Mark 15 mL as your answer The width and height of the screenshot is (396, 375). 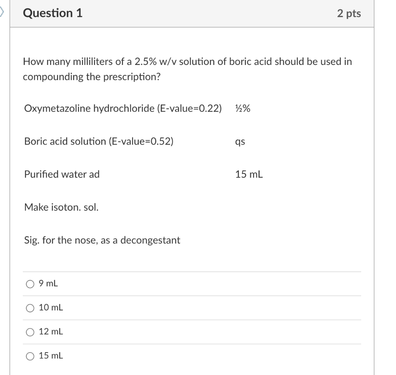click(30, 355)
